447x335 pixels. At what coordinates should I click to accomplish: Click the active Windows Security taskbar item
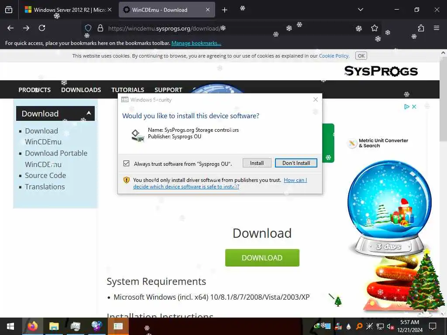click(118, 326)
